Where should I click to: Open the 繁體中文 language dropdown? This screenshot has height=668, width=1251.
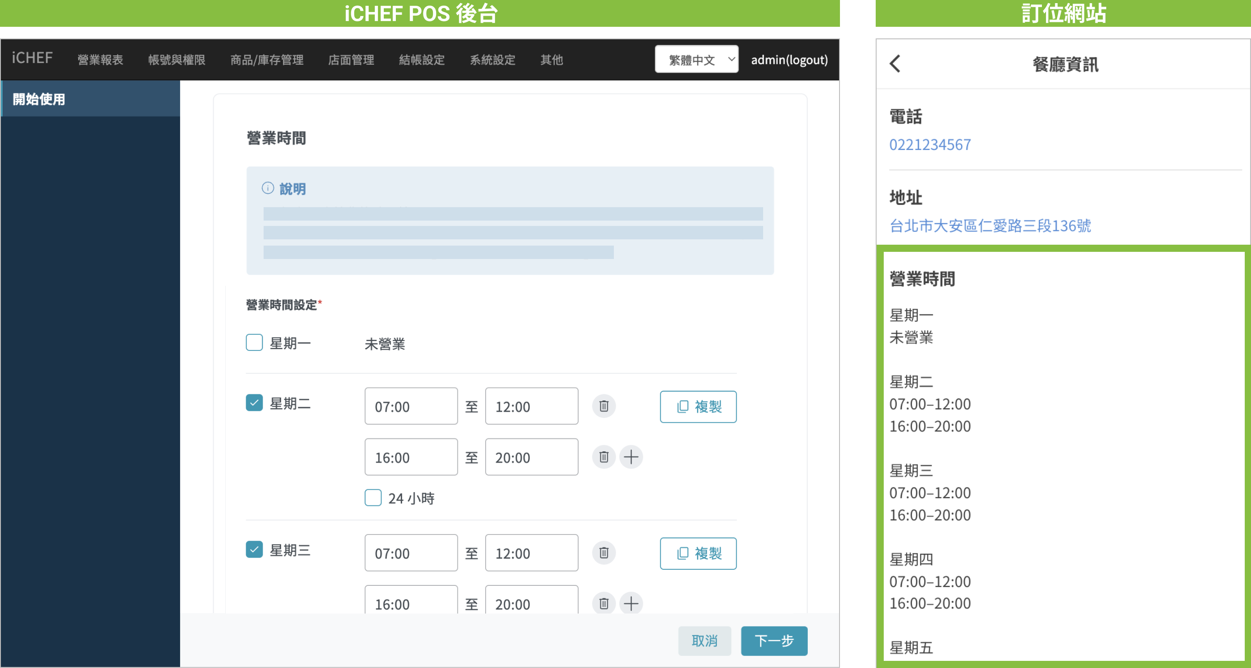[x=697, y=59]
